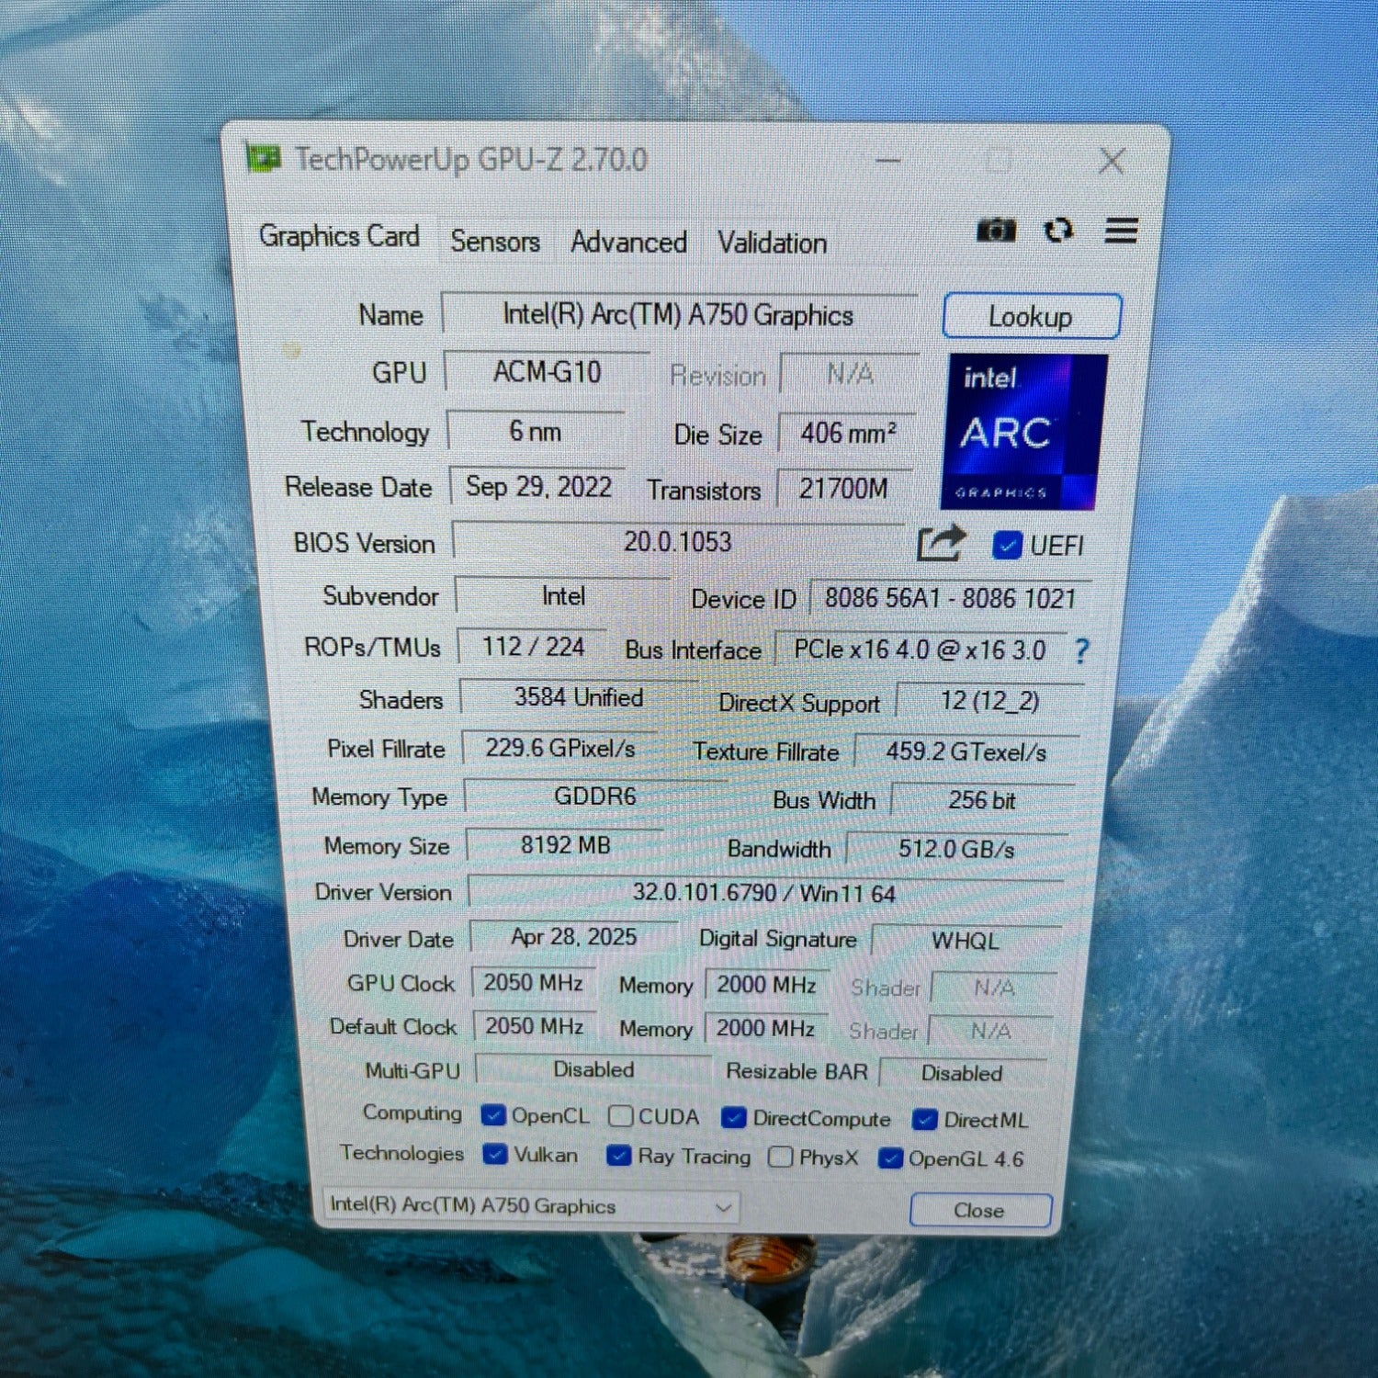Click the BIOS Version field 20.0.1053

(678, 541)
